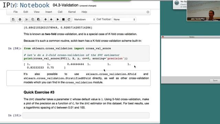Open the Kernel menu

click(x=72, y=12)
